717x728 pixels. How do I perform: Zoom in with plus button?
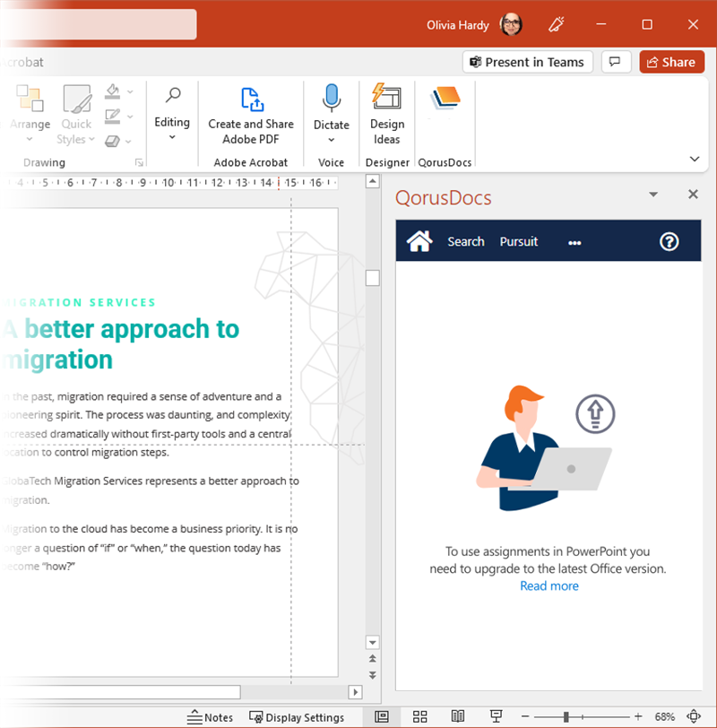tap(638, 716)
